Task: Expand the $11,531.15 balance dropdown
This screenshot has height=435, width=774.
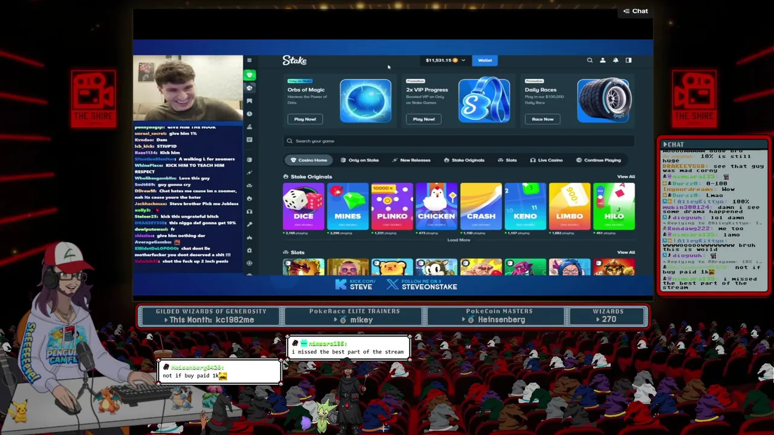Action: click(x=446, y=60)
